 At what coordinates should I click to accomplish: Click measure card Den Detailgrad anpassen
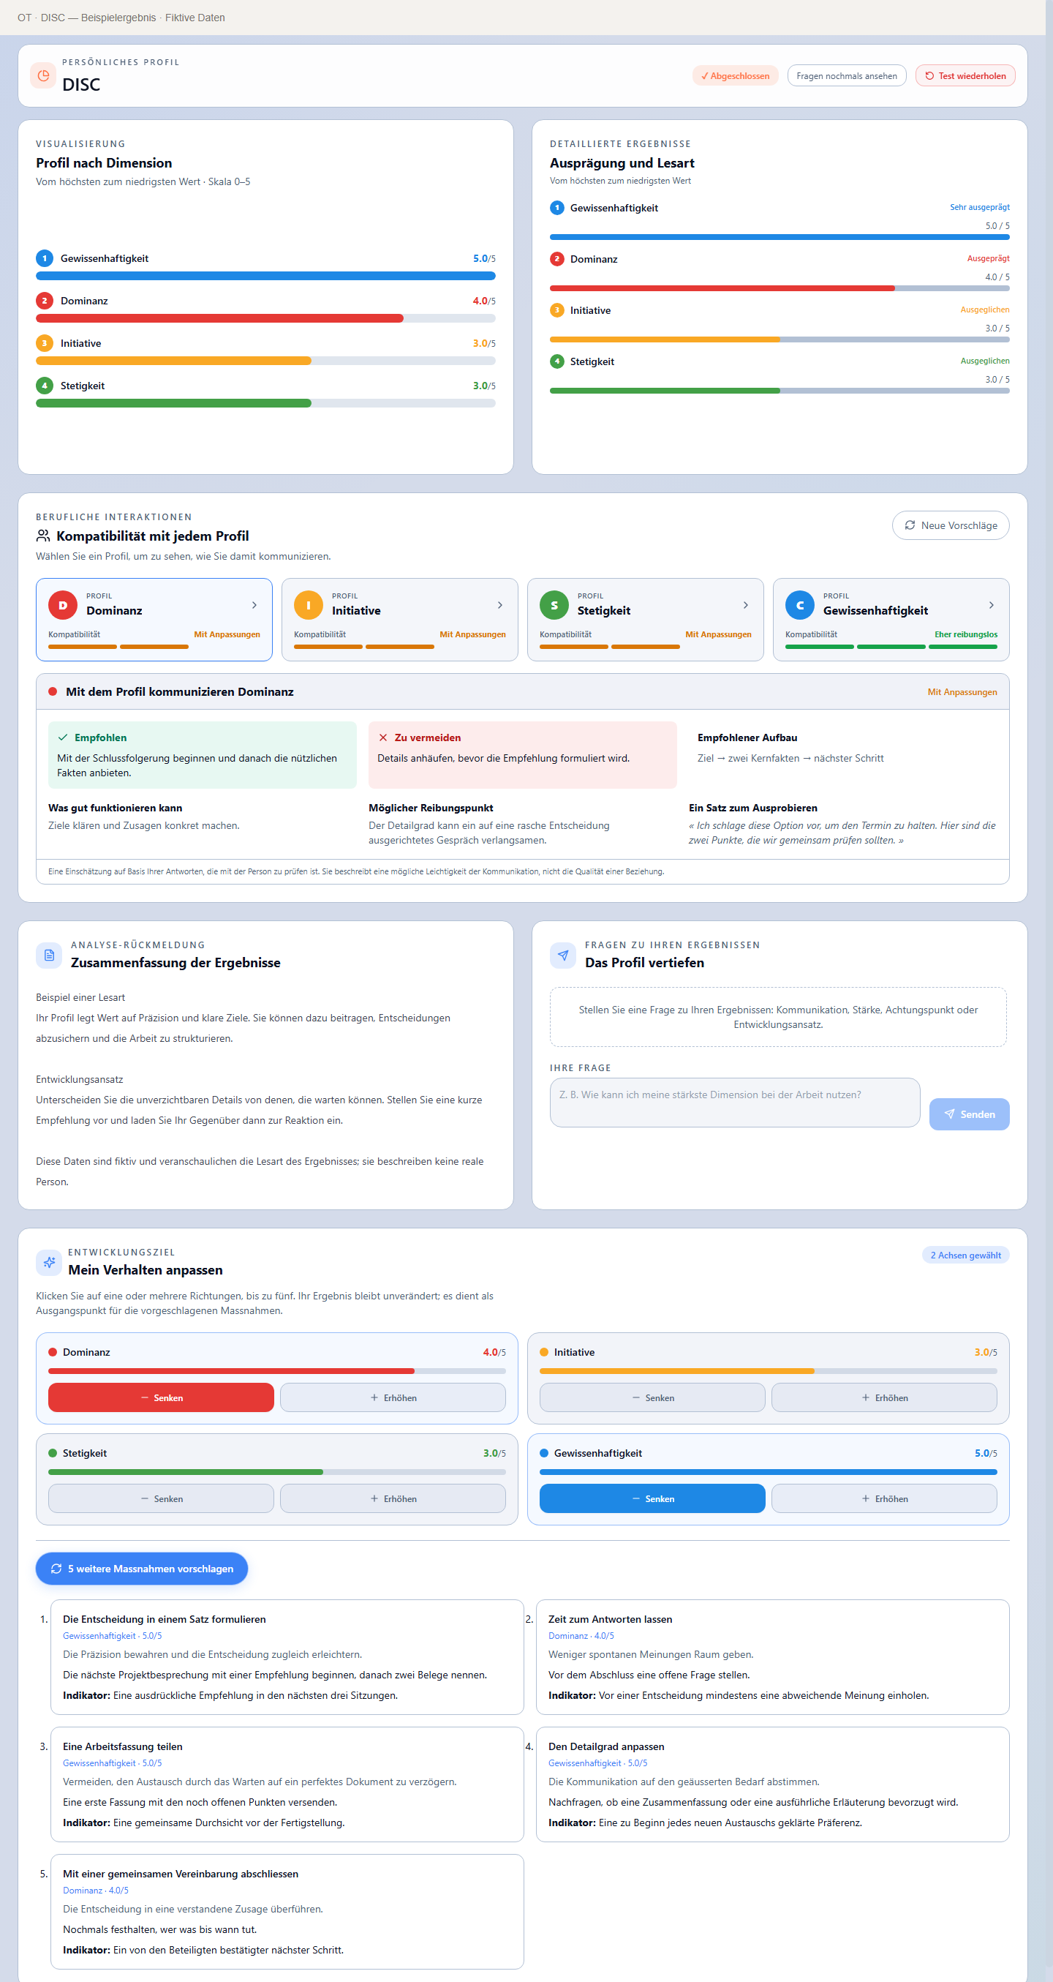(772, 1783)
